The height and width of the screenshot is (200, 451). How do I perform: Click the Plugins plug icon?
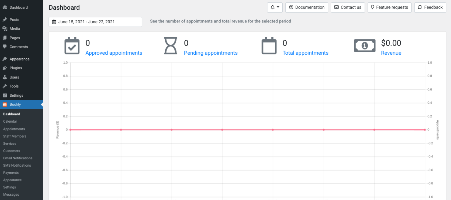coord(5,68)
